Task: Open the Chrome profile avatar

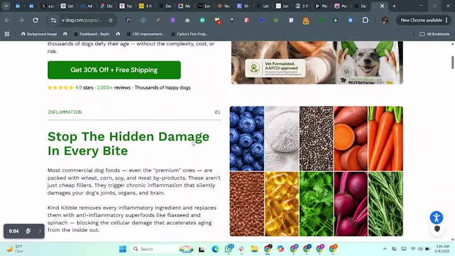Action: [385, 20]
